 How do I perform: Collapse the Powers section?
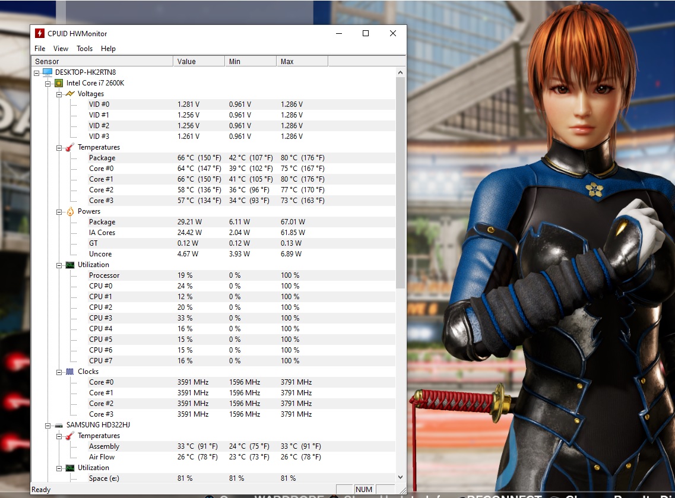(x=59, y=212)
